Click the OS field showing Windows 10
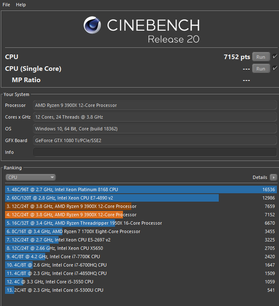The height and width of the screenshot is (306, 279). [155, 129]
